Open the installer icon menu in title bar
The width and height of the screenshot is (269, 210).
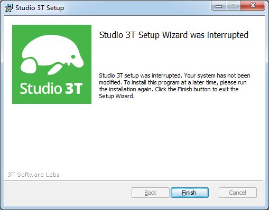click(x=8, y=8)
